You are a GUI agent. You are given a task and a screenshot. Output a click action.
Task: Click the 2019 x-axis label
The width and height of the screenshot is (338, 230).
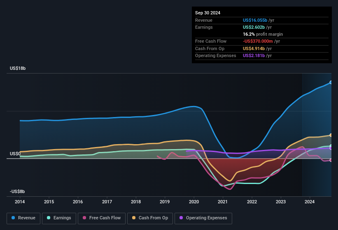click(165, 202)
